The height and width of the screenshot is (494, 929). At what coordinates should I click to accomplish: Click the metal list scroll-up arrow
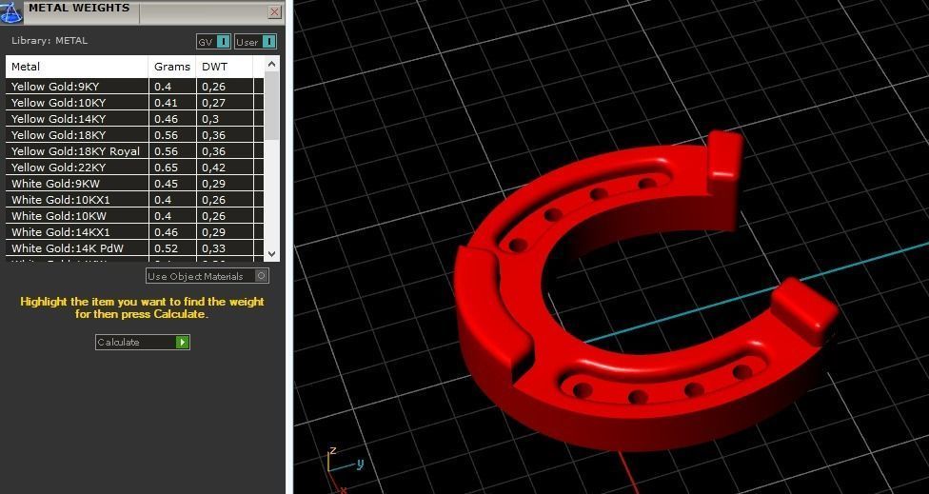pos(272,64)
